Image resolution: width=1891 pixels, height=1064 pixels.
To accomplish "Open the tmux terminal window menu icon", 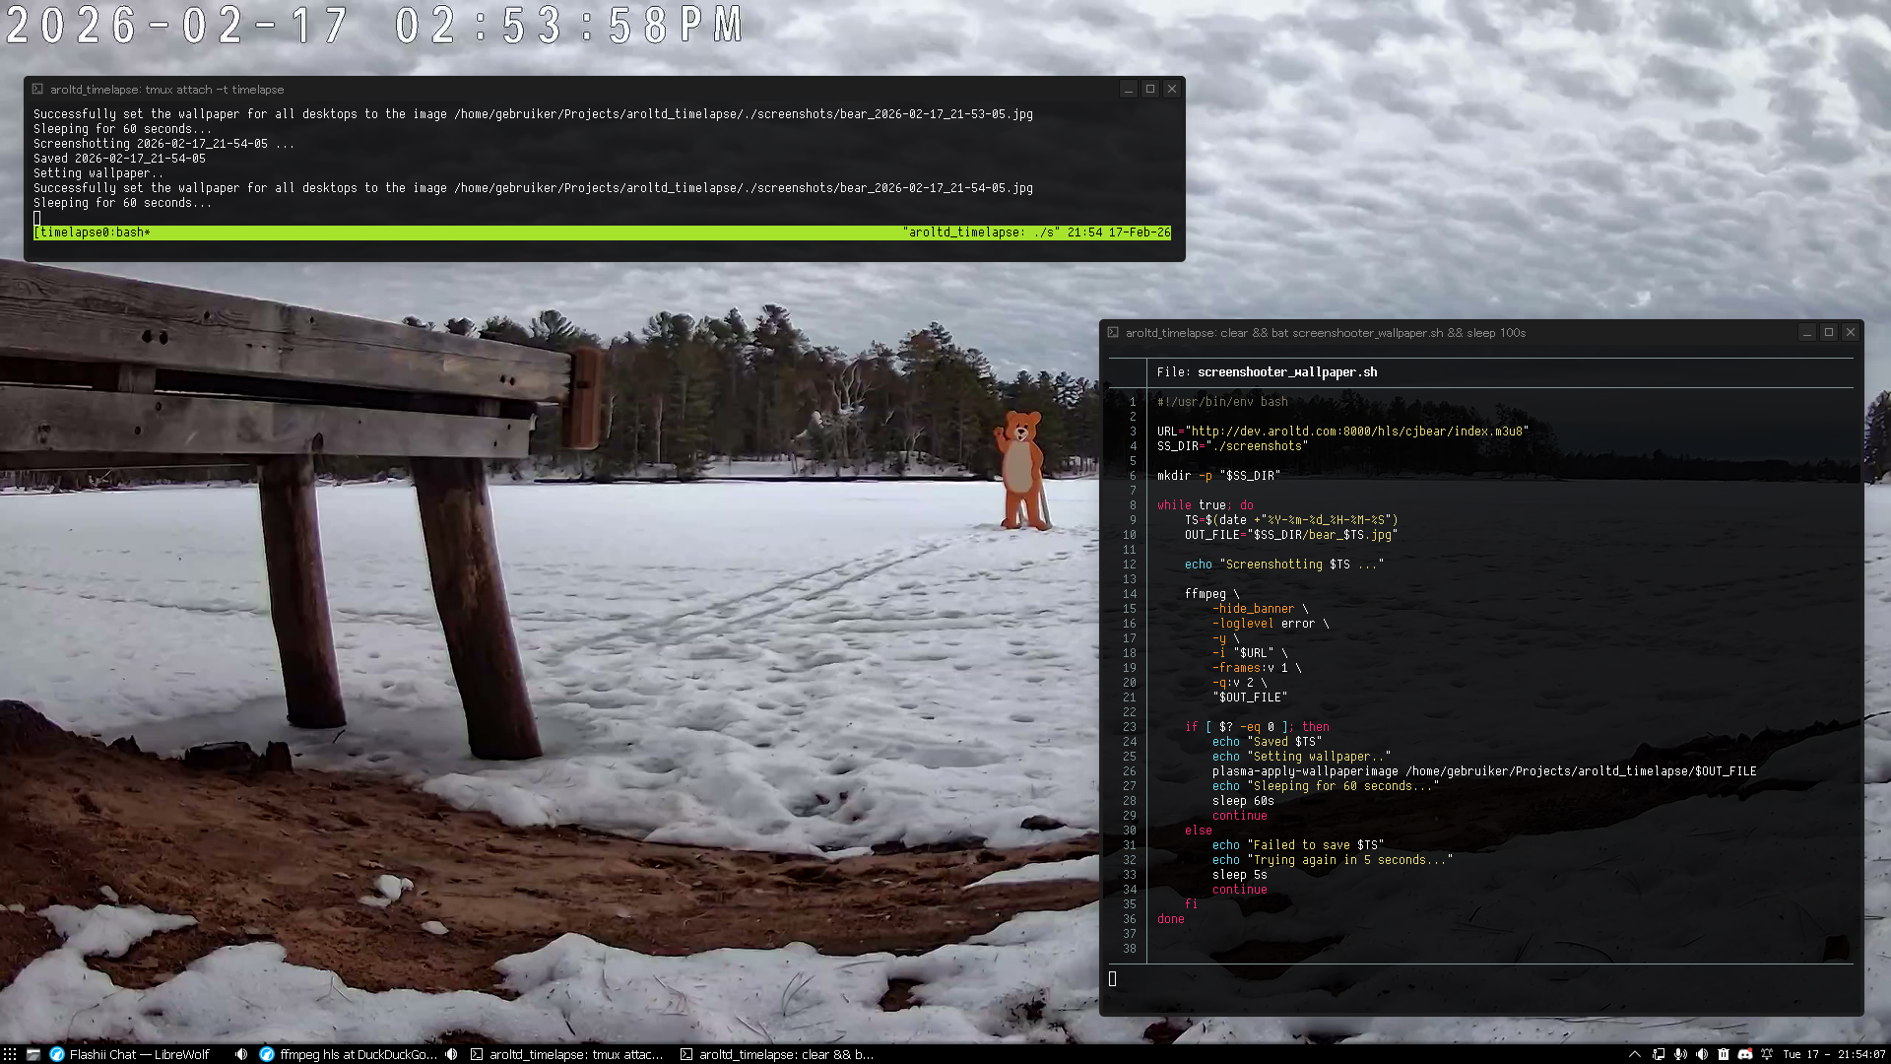I will pyautogui.click(x=37, y=89).
